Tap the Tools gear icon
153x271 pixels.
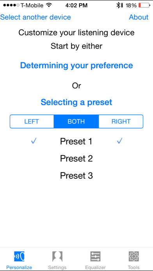133,256
